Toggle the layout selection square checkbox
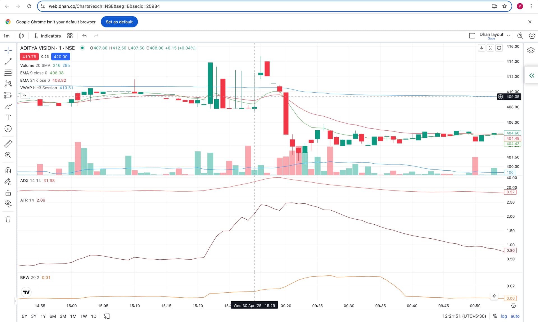The height and width of the screenshot is (322, 538). [472, 36]
